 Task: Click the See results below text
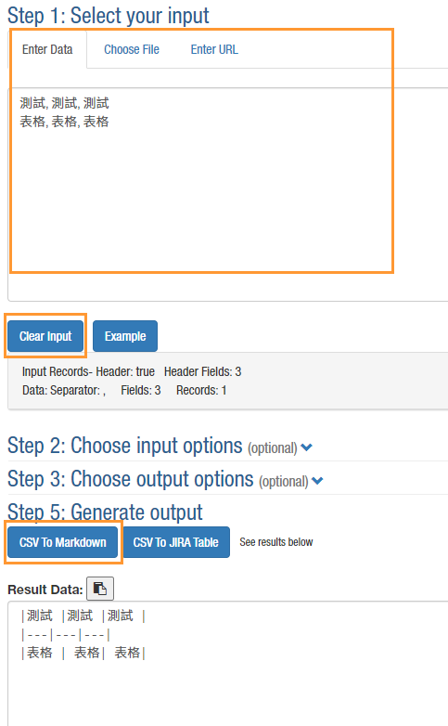coord(276,542)
